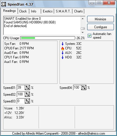Click the Minimize button
Image resolution: width=117 pixels, height=136 pixels.
point(100,19)
